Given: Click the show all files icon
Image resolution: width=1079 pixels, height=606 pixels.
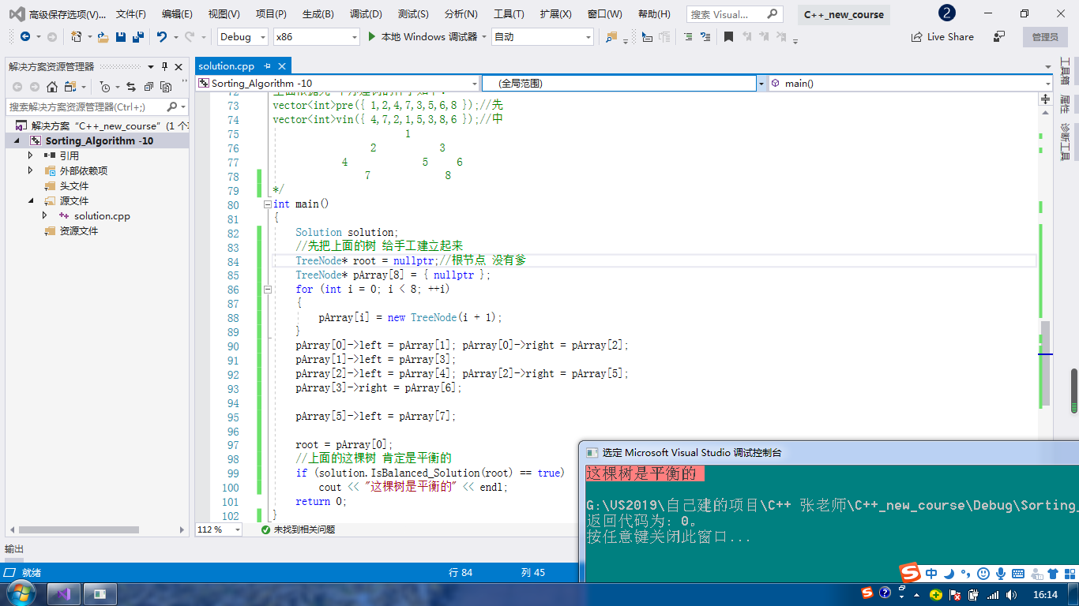Looking at the screenshot, I should pyautogui.click(x=166, y=87).
